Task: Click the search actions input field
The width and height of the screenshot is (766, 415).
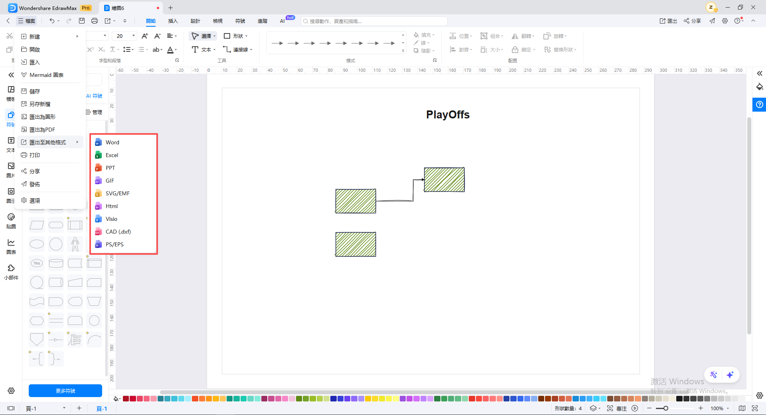Action: pyautogui.click(x=374, y=21)
